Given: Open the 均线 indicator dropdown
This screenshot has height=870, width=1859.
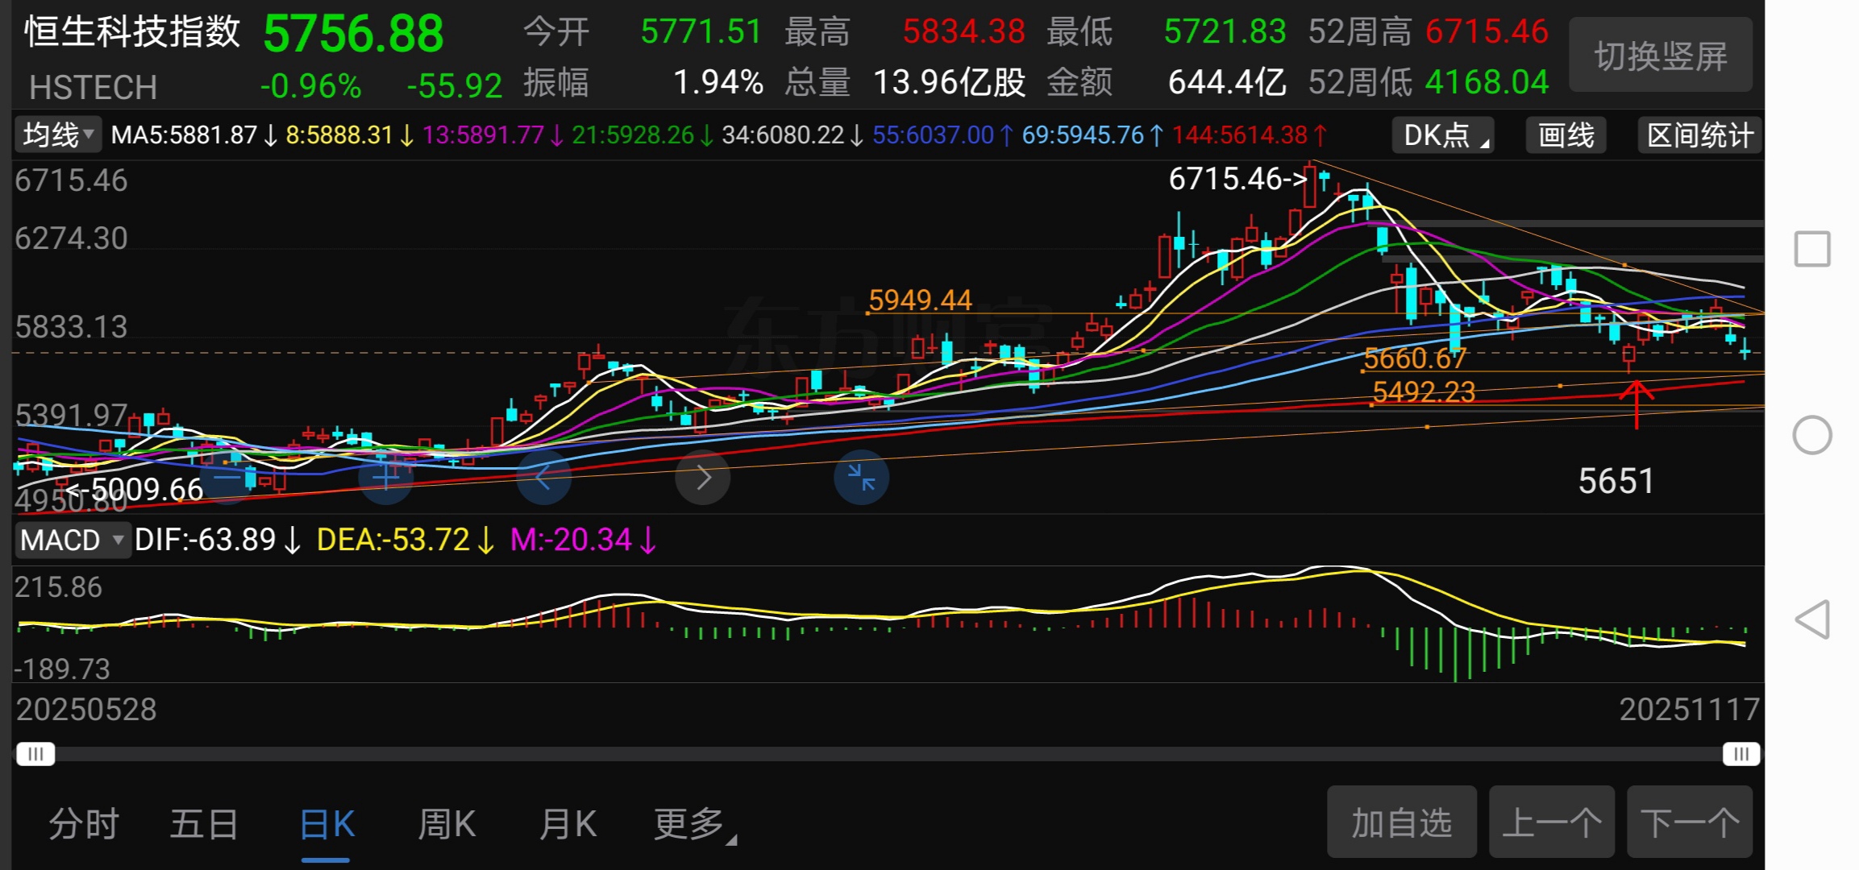Looking at the screenshot, I should point(58,135).
